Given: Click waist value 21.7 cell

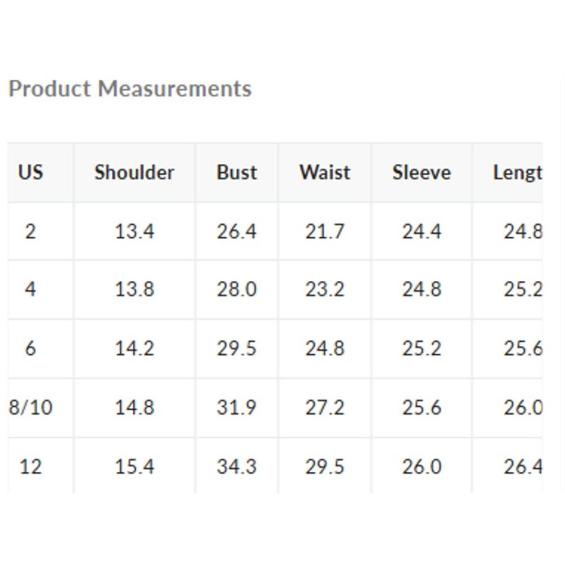Looking at the screenshot, I should coord(325,231).
